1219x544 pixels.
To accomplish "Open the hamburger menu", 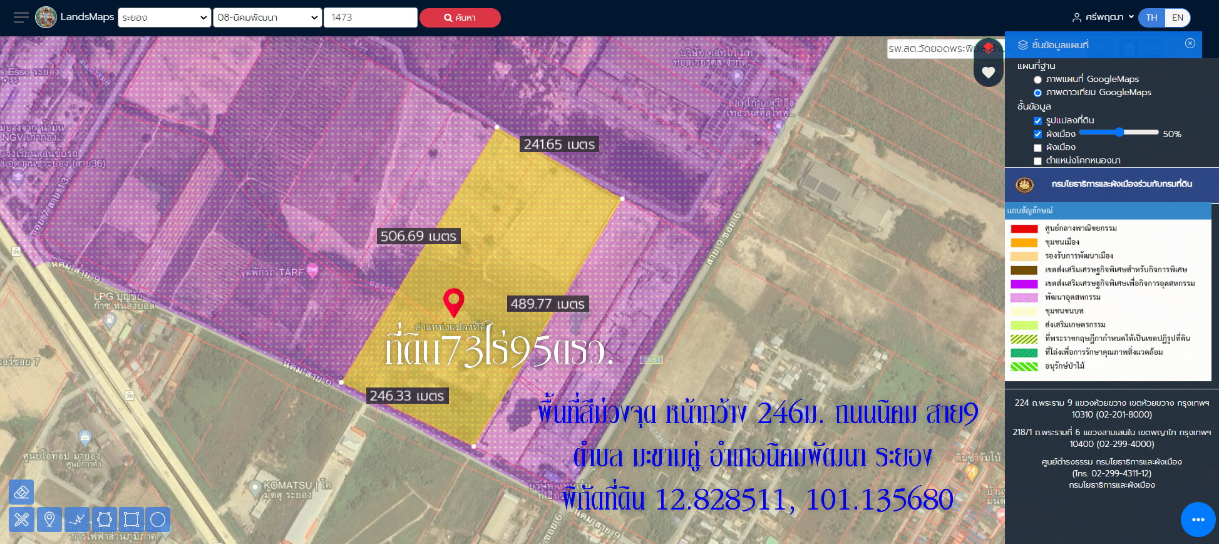I will pyautogui.click(x=21, y=18).
